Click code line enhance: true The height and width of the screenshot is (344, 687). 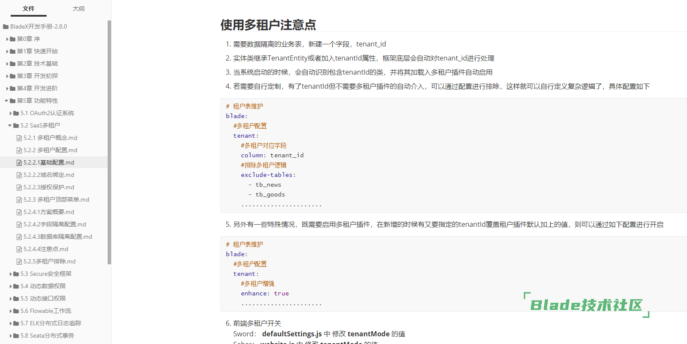click(265, 293)
